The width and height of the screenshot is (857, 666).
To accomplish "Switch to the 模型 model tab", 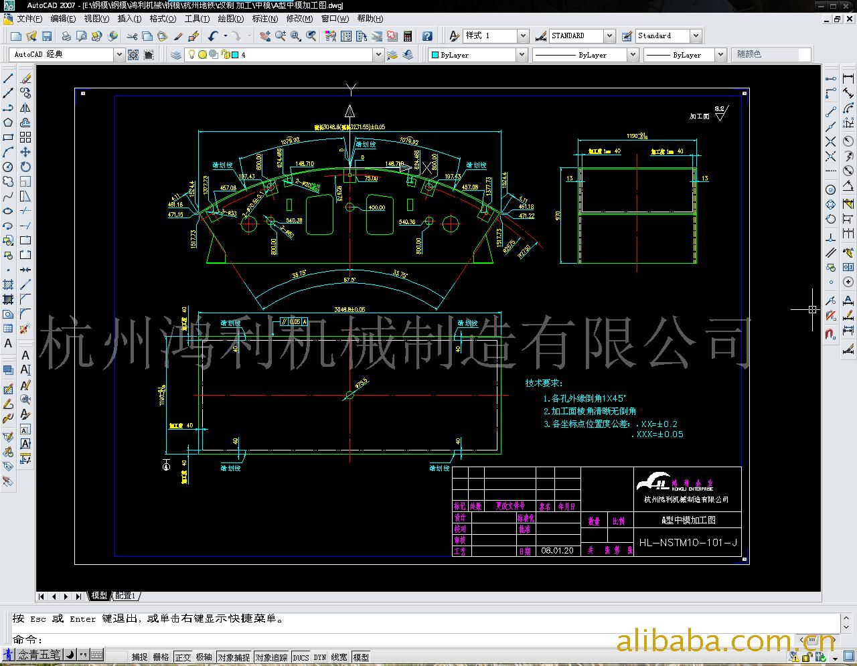I will point(99,596).
